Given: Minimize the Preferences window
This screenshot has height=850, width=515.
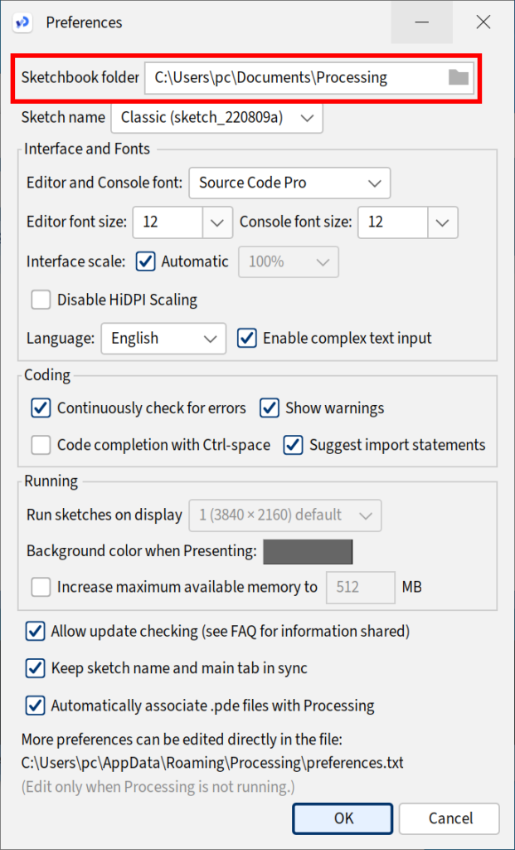Looking at the screenshot, I should point(422,22).
